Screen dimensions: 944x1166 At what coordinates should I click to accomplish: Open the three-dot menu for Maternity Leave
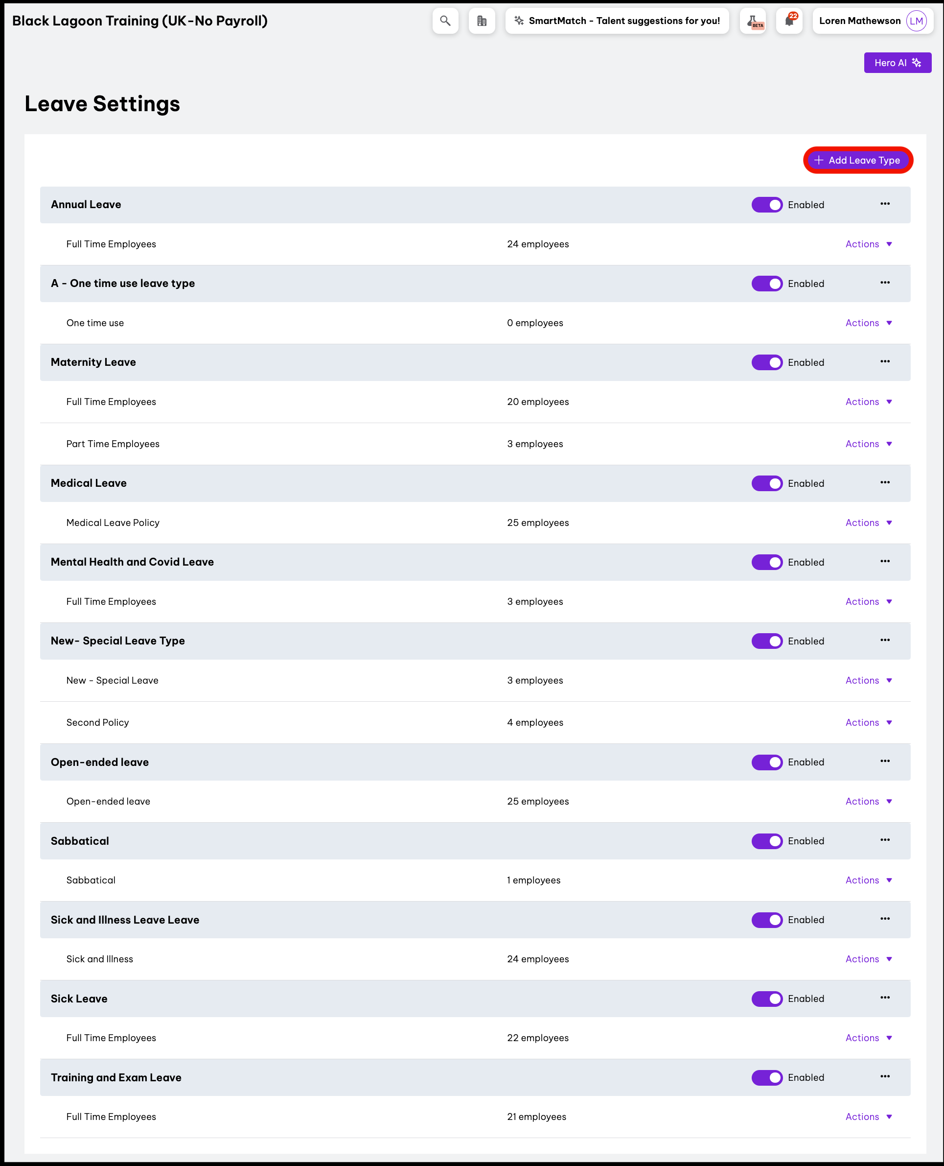[885, 362]
